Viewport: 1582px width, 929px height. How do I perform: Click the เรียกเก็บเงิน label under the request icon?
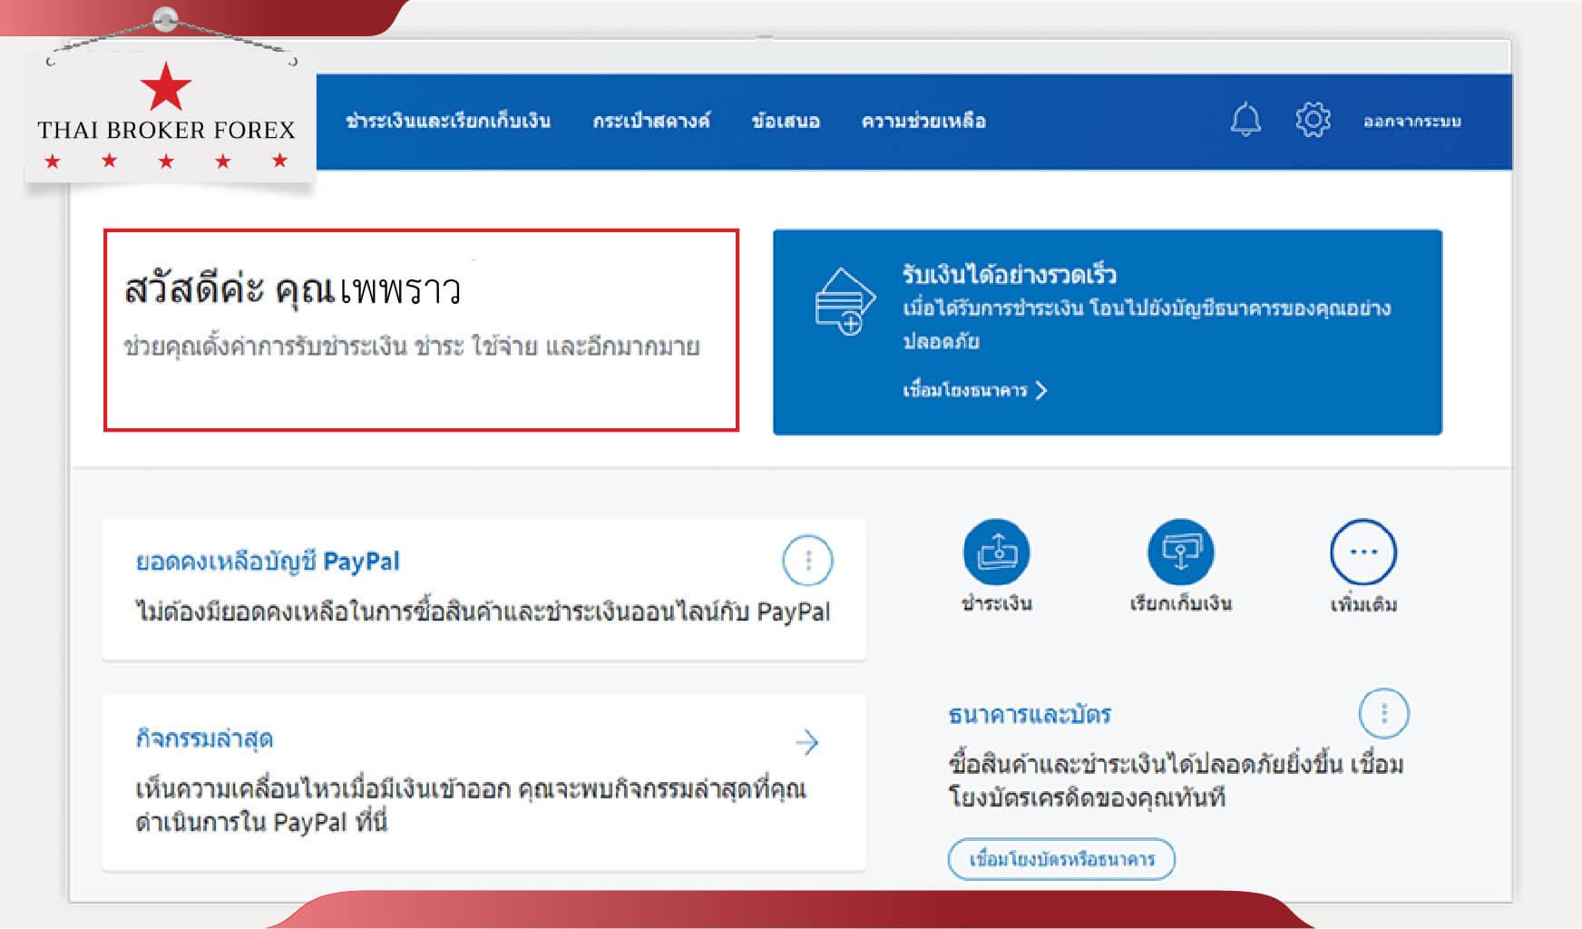(1180, 603)
